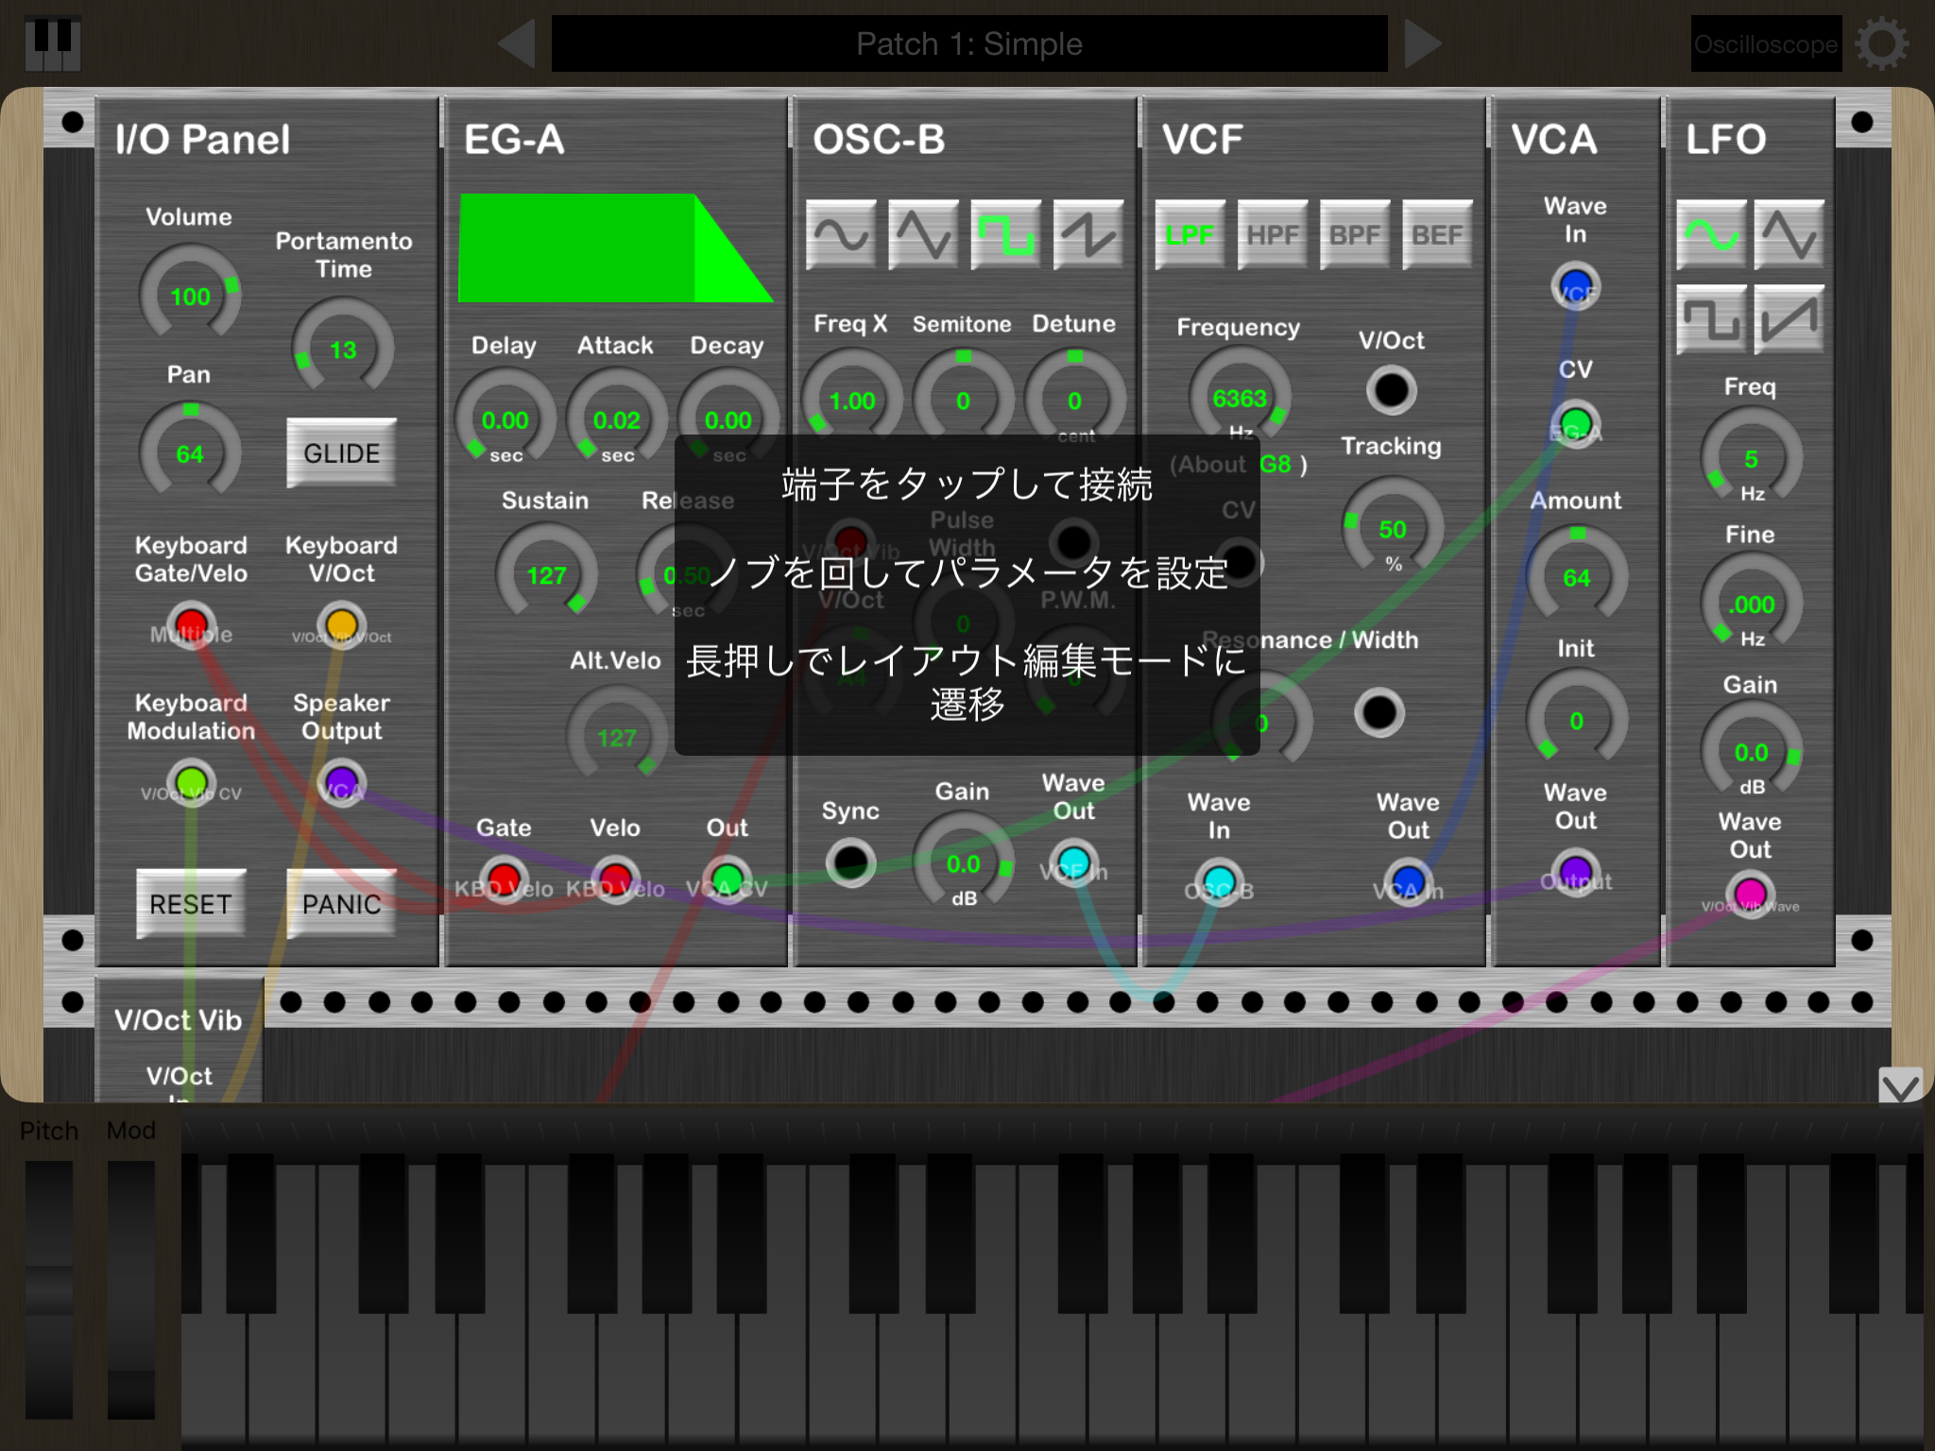Tap VCA Wave Out purple jack
This screenshot has height=1451, width=1935.
pos(1575,873)
